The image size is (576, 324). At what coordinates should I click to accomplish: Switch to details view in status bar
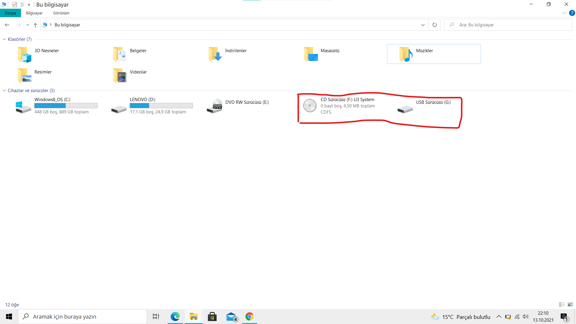562,304
